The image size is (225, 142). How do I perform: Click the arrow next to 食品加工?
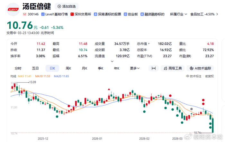pos(217,14)
